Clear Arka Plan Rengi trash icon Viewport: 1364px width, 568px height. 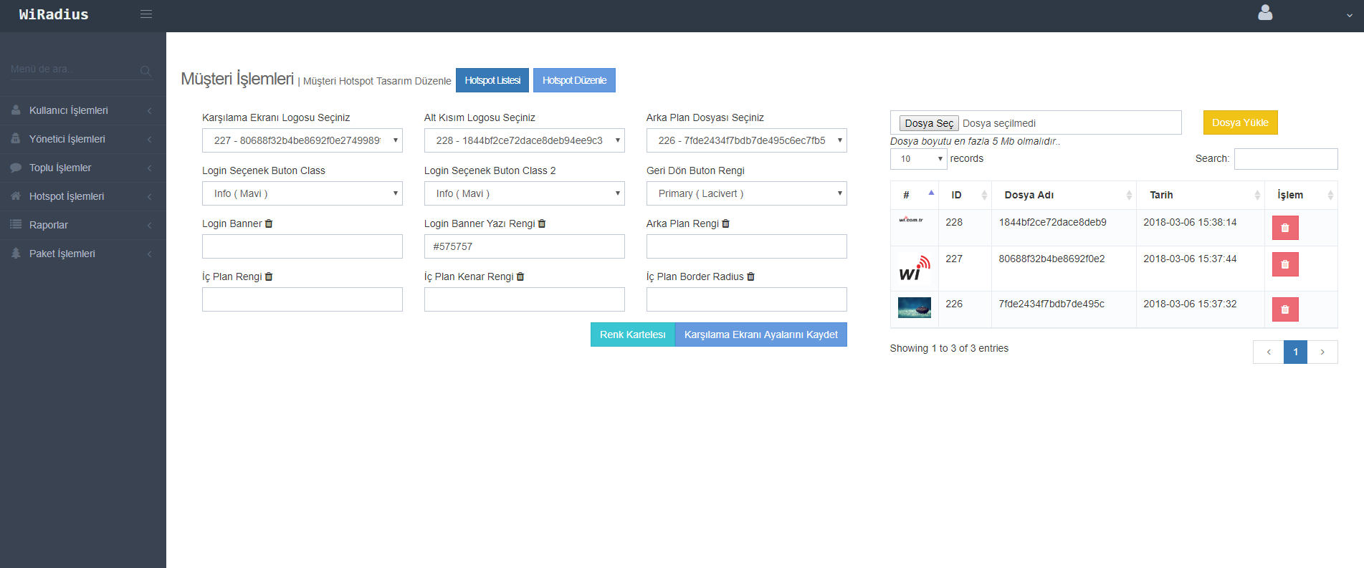pyautogui.click(x=725, y=223)
